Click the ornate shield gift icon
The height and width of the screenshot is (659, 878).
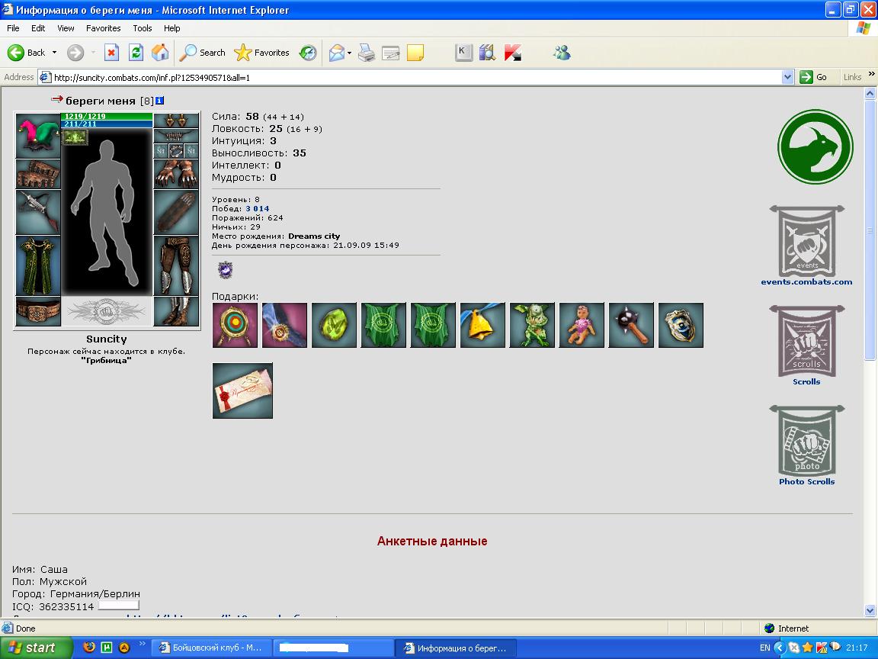pos(681,325)
